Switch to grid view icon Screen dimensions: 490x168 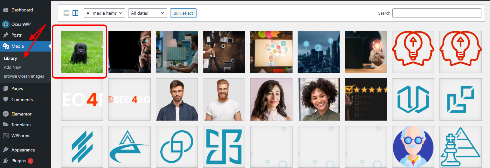(x=75, y=13)
